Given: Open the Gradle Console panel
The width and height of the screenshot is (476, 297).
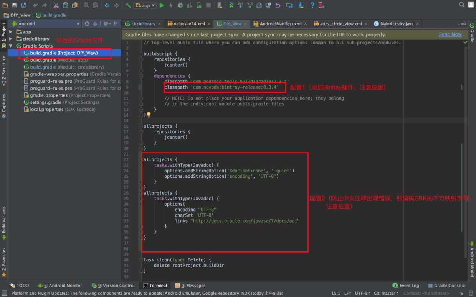Looking at the screenshot, I should [x=446, y=286].
